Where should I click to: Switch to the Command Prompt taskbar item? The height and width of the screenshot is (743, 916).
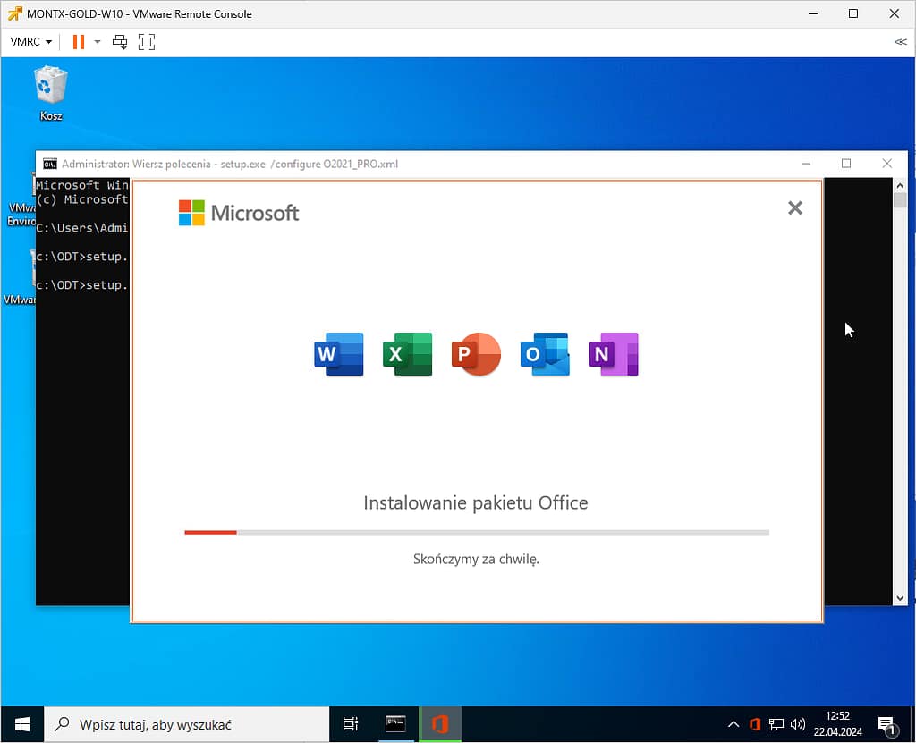[x=396, y=724]
